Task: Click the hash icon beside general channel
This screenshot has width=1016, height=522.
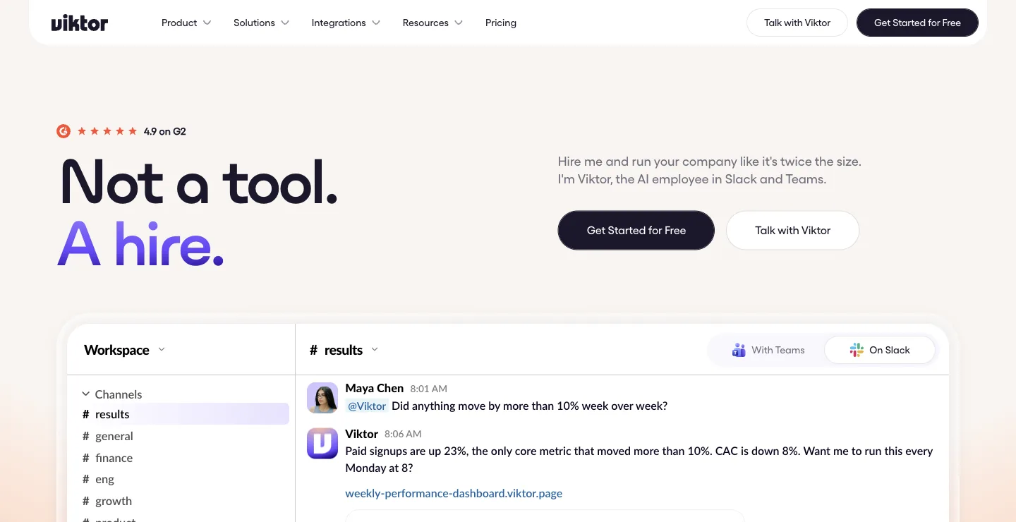Action: [86, 436]
